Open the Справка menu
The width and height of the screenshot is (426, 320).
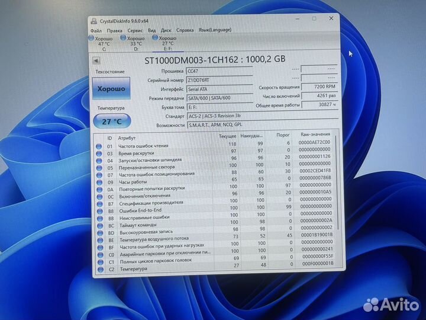(185, 30)
